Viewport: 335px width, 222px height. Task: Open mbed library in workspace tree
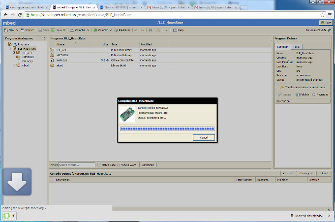click(24, 65)
